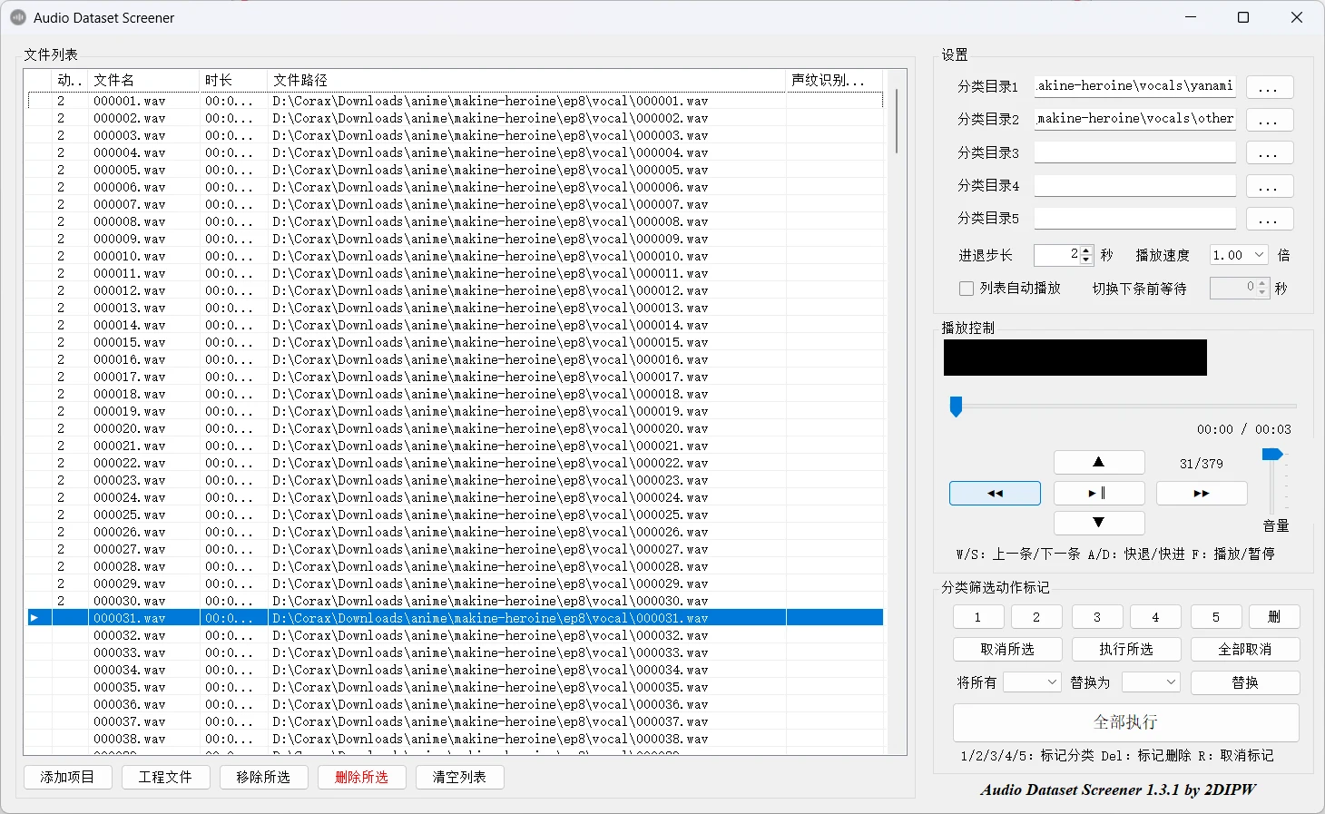Click 执行所选 button
The image size is (1325, 814).
pyautogui.click(x=1126, y=650)
